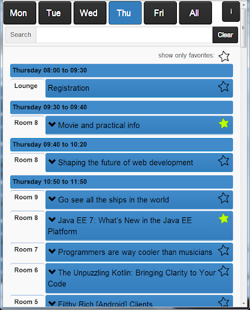Star Programmers are way cooler than musicians
Viewport: 250px width, 310px height.
pos(223,251)
